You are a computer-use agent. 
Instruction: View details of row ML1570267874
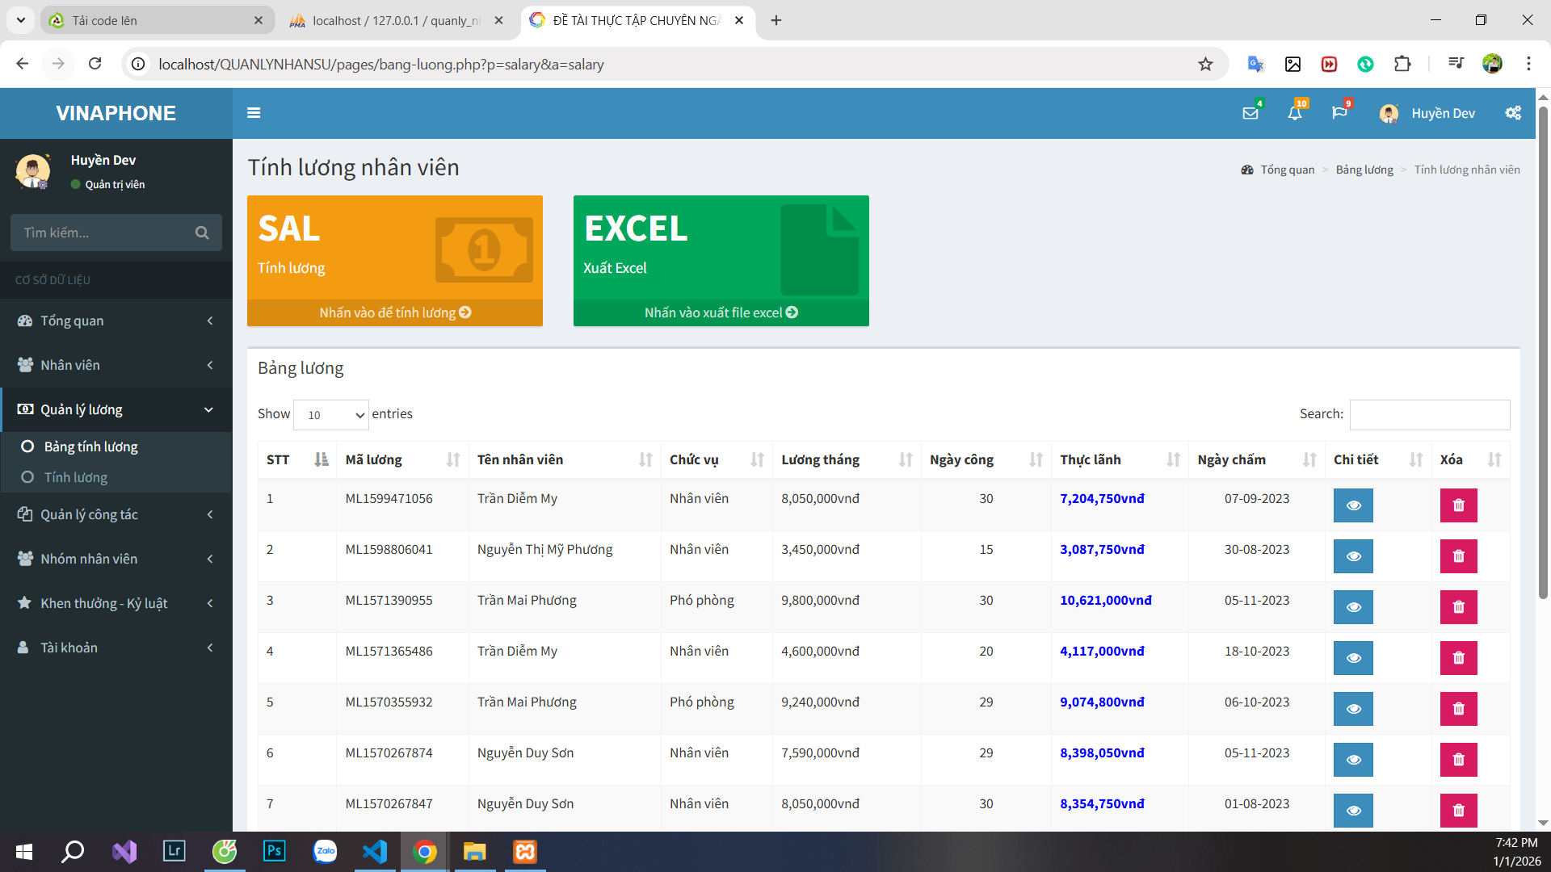(1353, 760)
